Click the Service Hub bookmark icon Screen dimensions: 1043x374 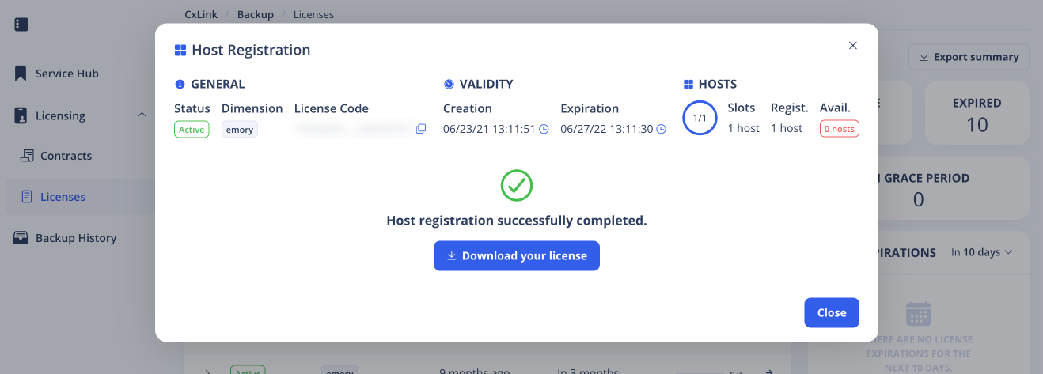[x=21, y=74]
